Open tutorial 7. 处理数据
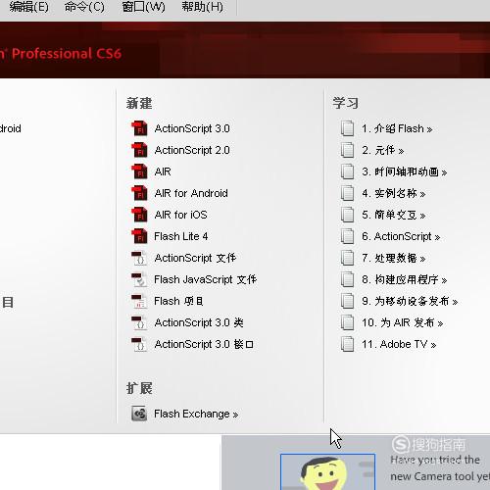Image resolution: width=490 pixels, height=490 pixels. (x=394, y=258)
